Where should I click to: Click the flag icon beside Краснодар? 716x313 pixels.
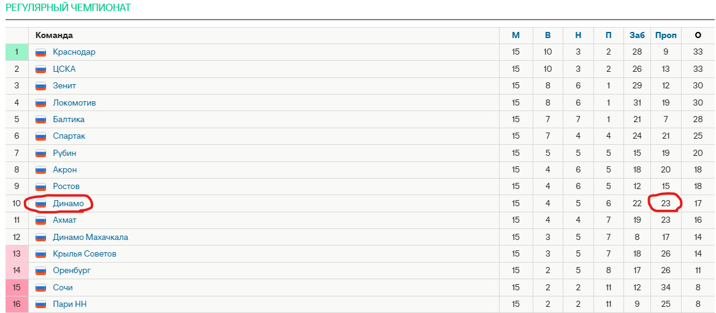tap(41, 52)
